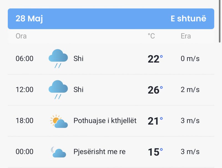This screenshot has height=168, width=222.
Task: Click the 15° temperature value
Action: point(155,152)
